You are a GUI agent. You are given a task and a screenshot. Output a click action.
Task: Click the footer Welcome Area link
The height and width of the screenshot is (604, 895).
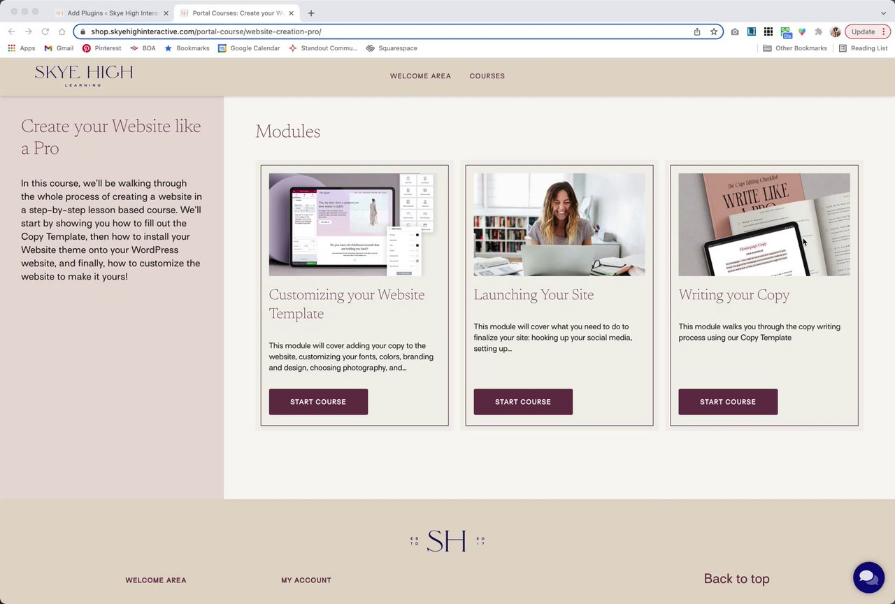pos(156,580)
